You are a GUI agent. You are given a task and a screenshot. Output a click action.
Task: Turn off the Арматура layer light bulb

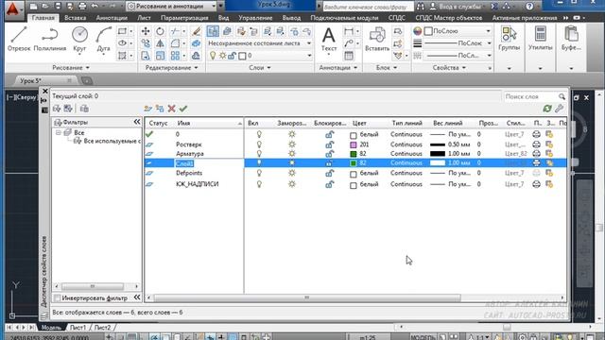tap(259, 154)
